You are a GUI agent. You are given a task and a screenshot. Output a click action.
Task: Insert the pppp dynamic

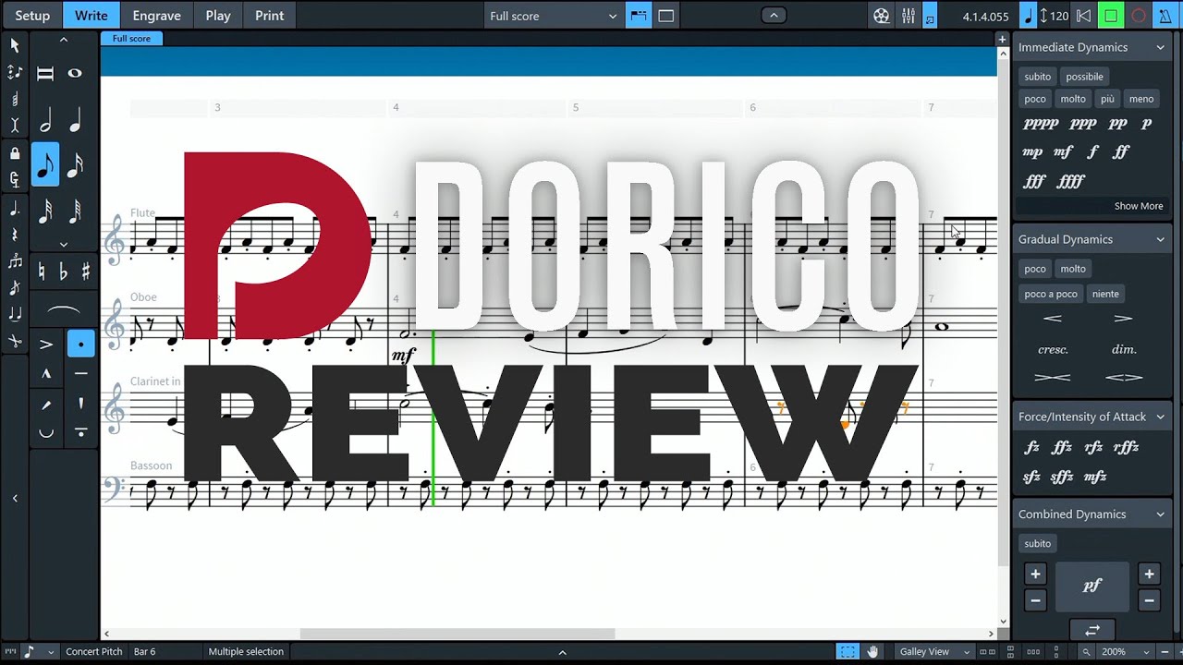tap(1041, 123)
